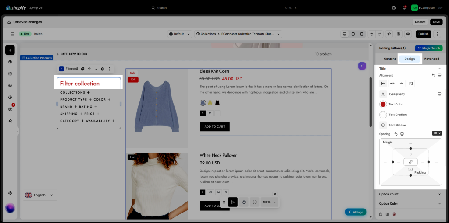Viewport: 449px width, 223px height.
Task: Open the 100% zoom level dropdown
Action: pyautogui.click(x=270, y=202)
